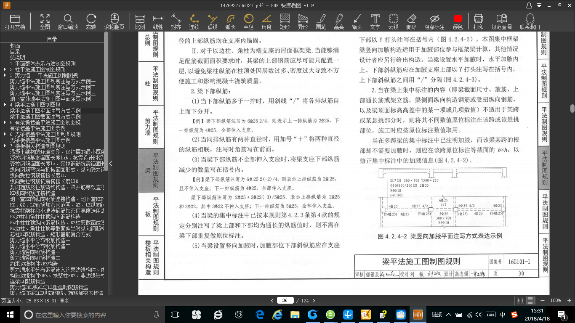Image resolution: width=575 pixels, height=323 pixels.
Task: Open File Explorer from taskbar
Action: (x=295, y=315)
